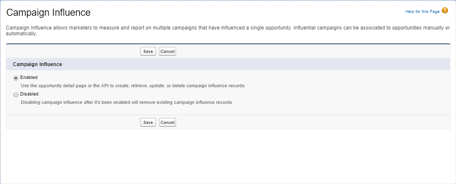Open the Help for this Page link
This screenshot has width=456, height=184.
pyautogui.click(x=422, y=12)
